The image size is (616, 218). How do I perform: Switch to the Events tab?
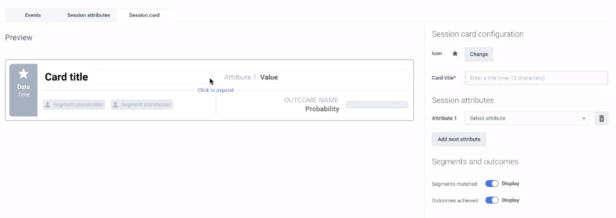pyautogui.click(x=33, y=15)
